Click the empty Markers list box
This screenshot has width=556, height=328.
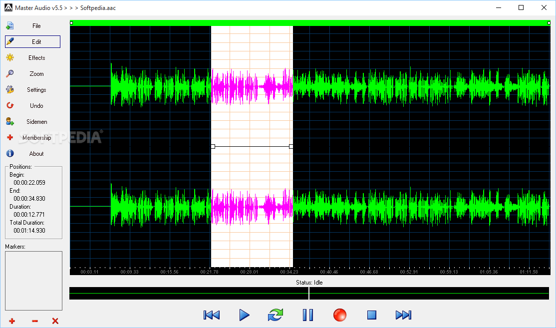pos(33,281)
